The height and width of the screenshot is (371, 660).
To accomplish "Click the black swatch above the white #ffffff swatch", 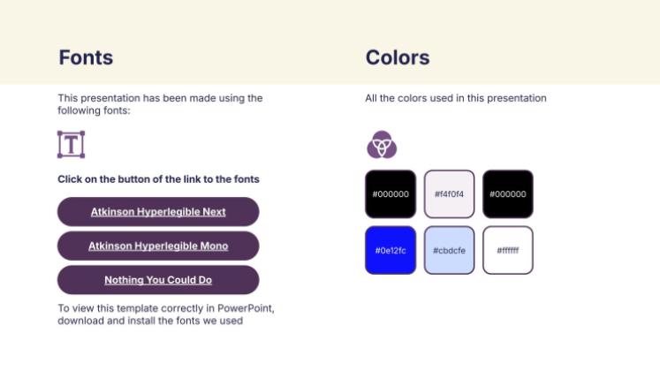I will tap(508, 194).
